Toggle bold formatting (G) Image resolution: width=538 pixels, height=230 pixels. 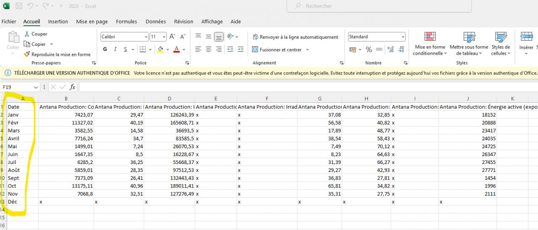[x=105, y=50]
